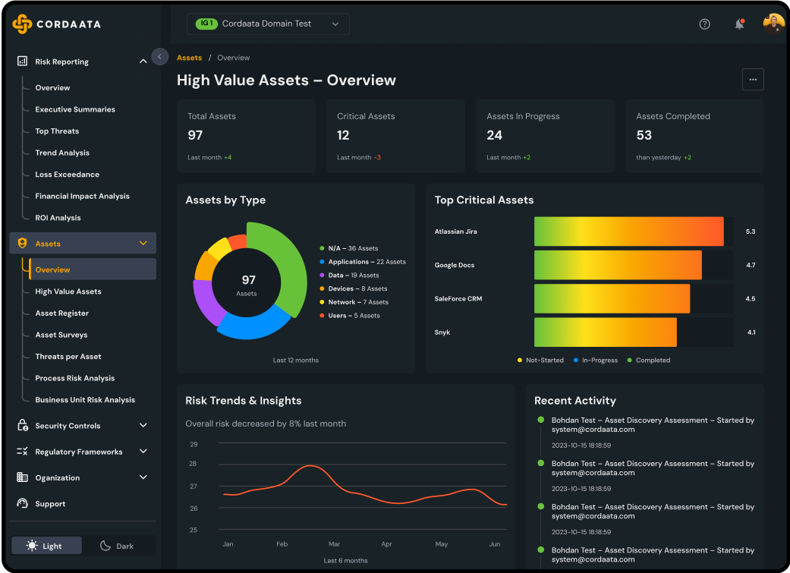Switch to Dark theme

tap(117, 546)
